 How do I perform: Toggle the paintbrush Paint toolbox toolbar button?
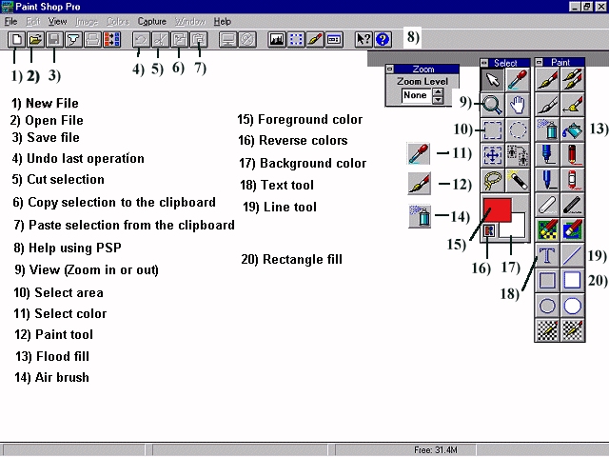click(315, 39)
